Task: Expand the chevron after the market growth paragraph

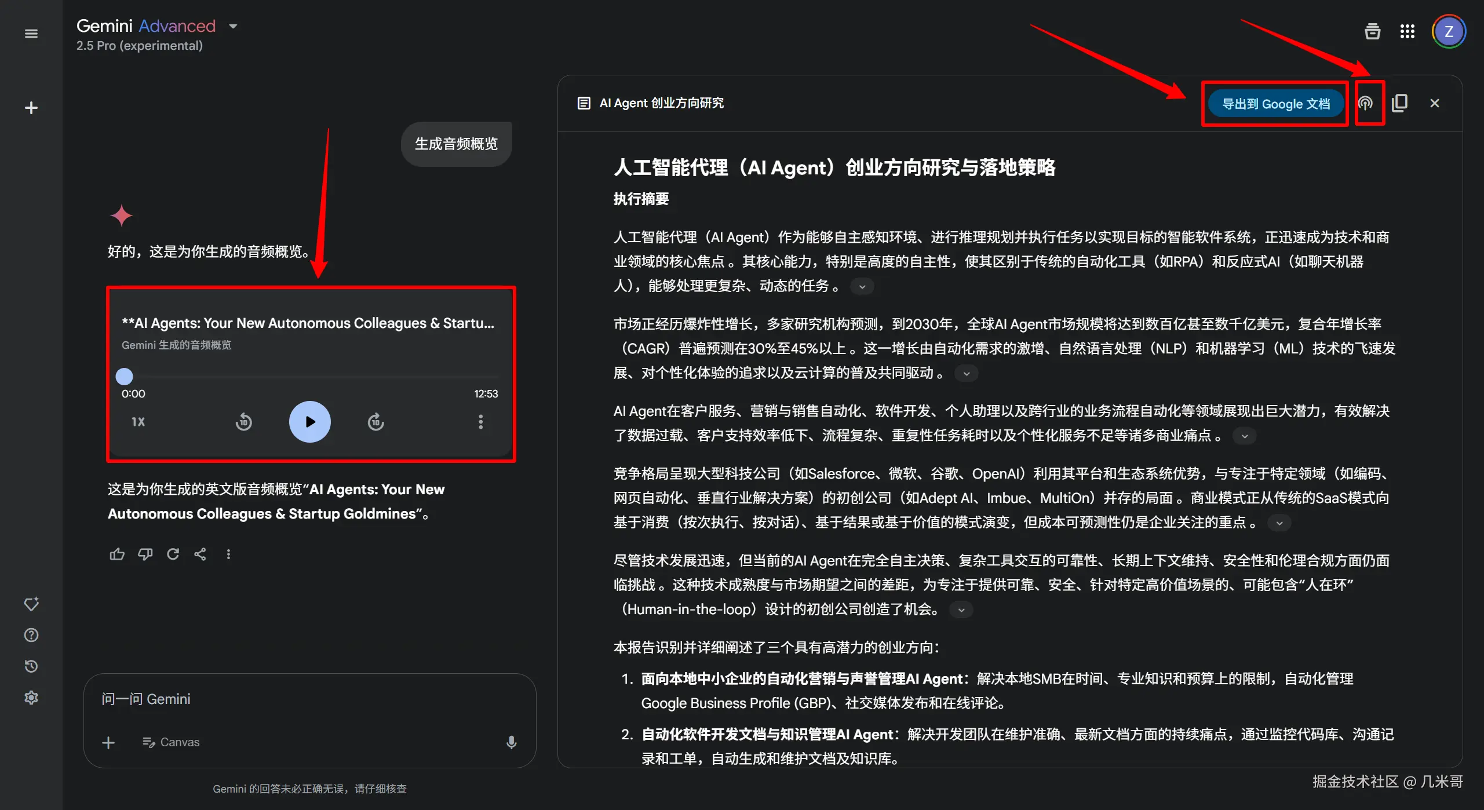Action: click(967, 373)
